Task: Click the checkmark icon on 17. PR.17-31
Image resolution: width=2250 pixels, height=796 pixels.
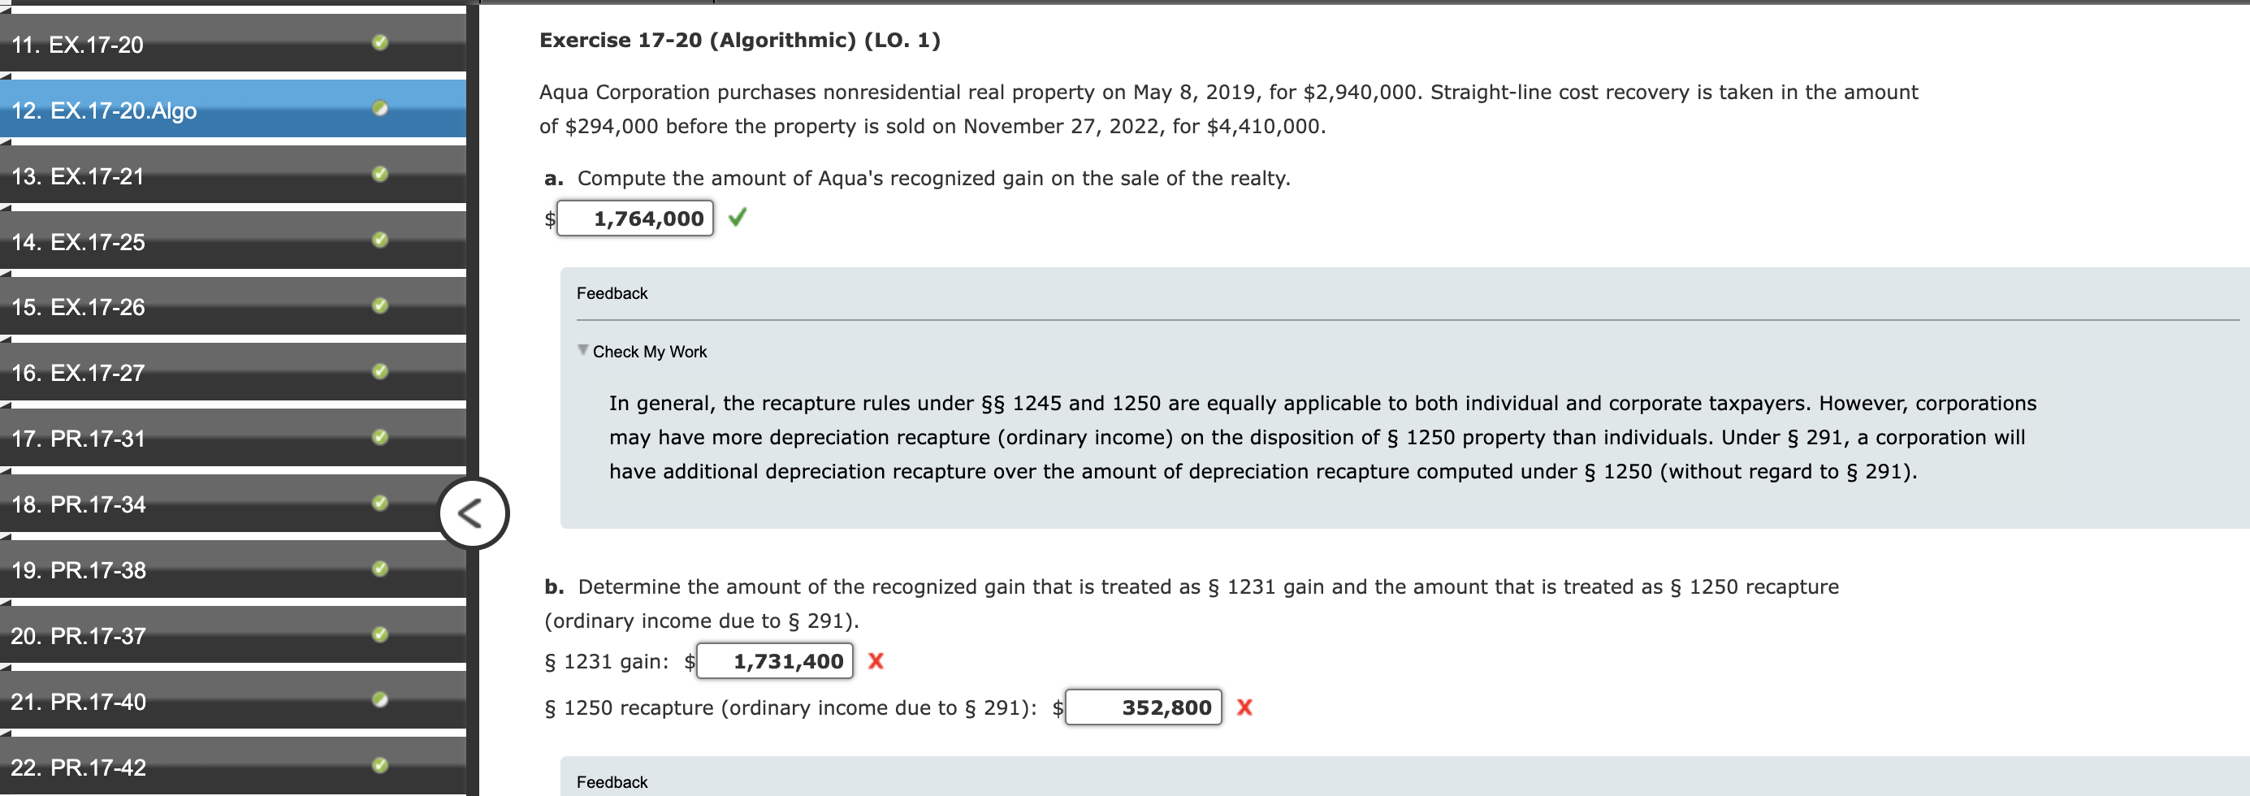Action: coord(379,438)
